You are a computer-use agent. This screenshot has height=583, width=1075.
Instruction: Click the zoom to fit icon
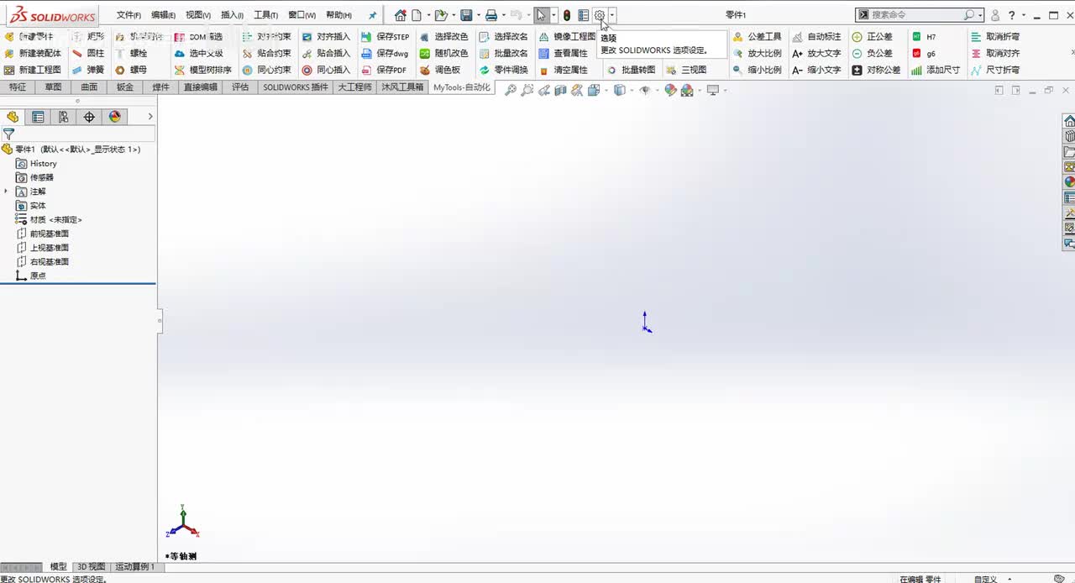click(510, 90)
